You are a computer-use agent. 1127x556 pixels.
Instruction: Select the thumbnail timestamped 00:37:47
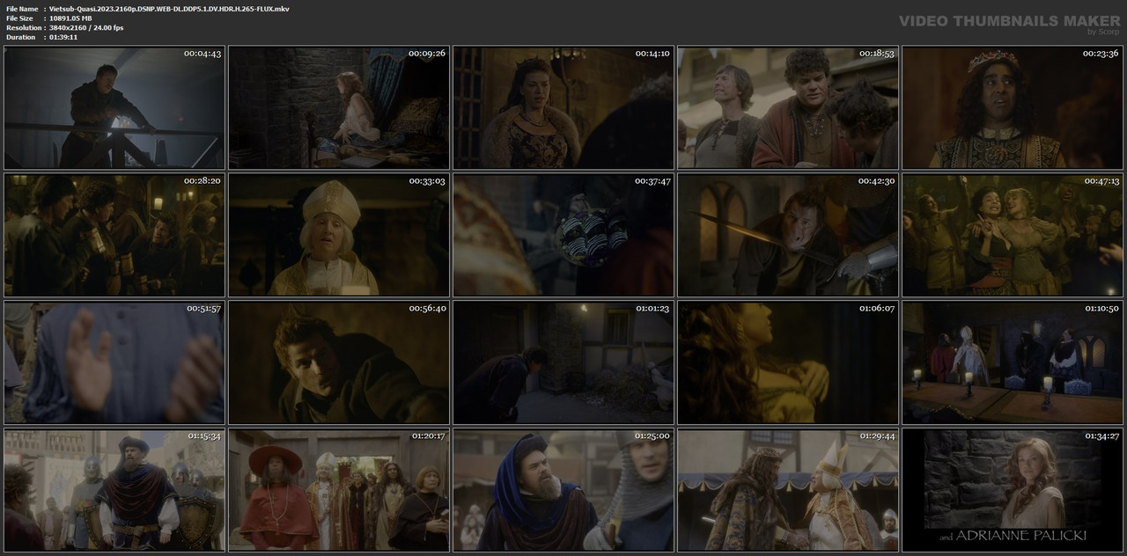pos(563,235)
